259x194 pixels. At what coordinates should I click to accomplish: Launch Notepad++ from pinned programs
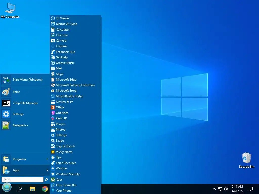point(25,125)
